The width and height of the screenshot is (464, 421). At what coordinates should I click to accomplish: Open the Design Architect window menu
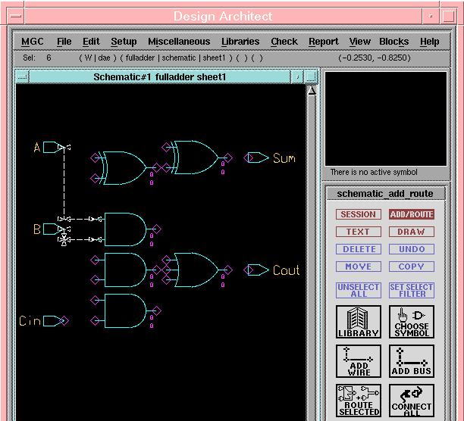coord(15,16)
